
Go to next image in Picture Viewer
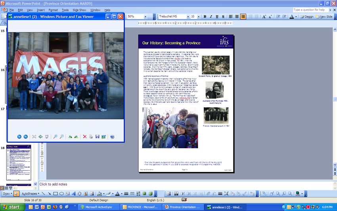[x=26, y=137]
